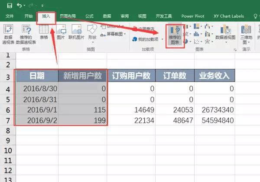Insert a surface or radar chart

click(207, 42)
